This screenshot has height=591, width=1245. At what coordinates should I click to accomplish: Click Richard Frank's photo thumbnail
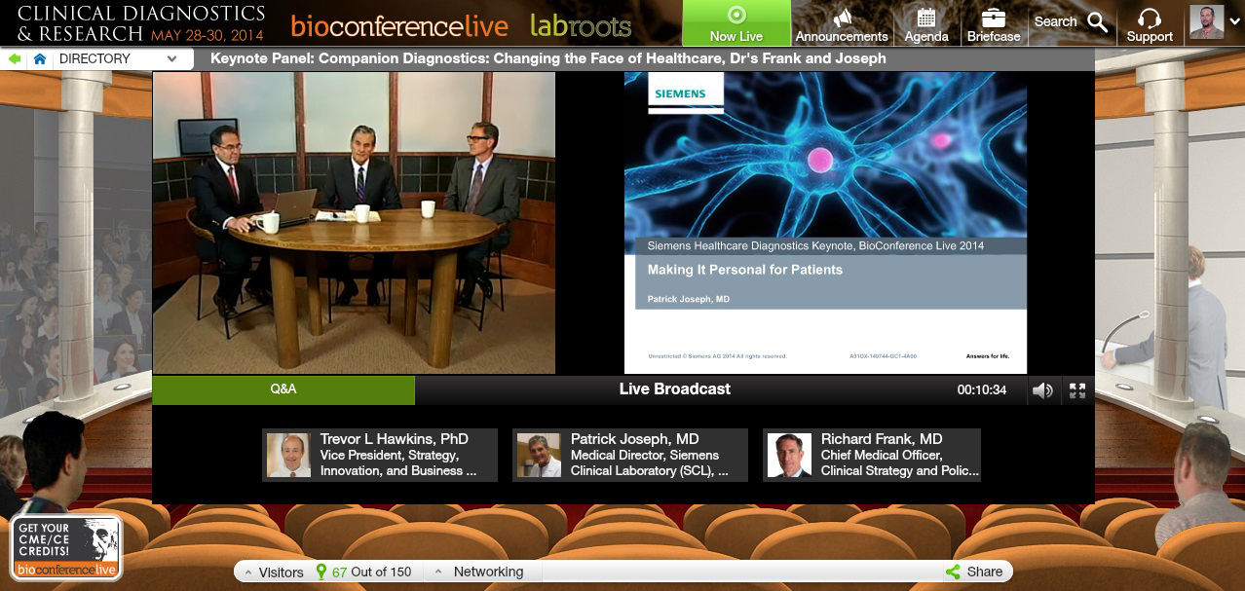click(789, 455)
